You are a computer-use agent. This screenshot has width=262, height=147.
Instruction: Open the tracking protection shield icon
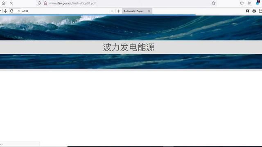pos(39,3)
